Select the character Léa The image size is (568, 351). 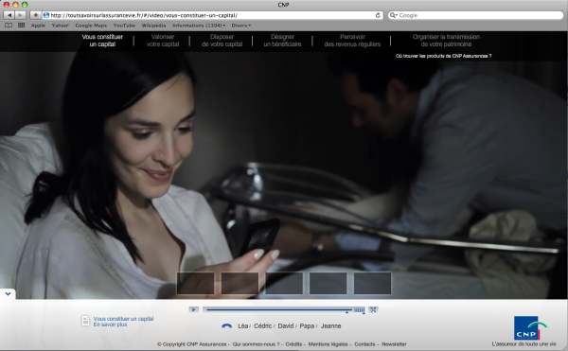point(242,326)
